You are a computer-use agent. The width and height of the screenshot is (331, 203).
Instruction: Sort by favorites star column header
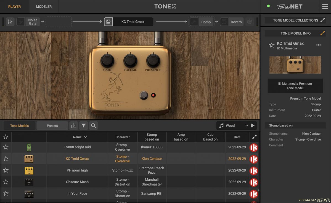tap(6, 137)
